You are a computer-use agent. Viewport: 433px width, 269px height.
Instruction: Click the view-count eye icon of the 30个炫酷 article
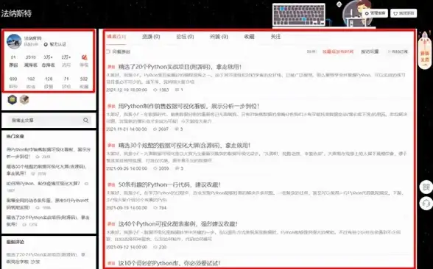[x=155, y=168]
